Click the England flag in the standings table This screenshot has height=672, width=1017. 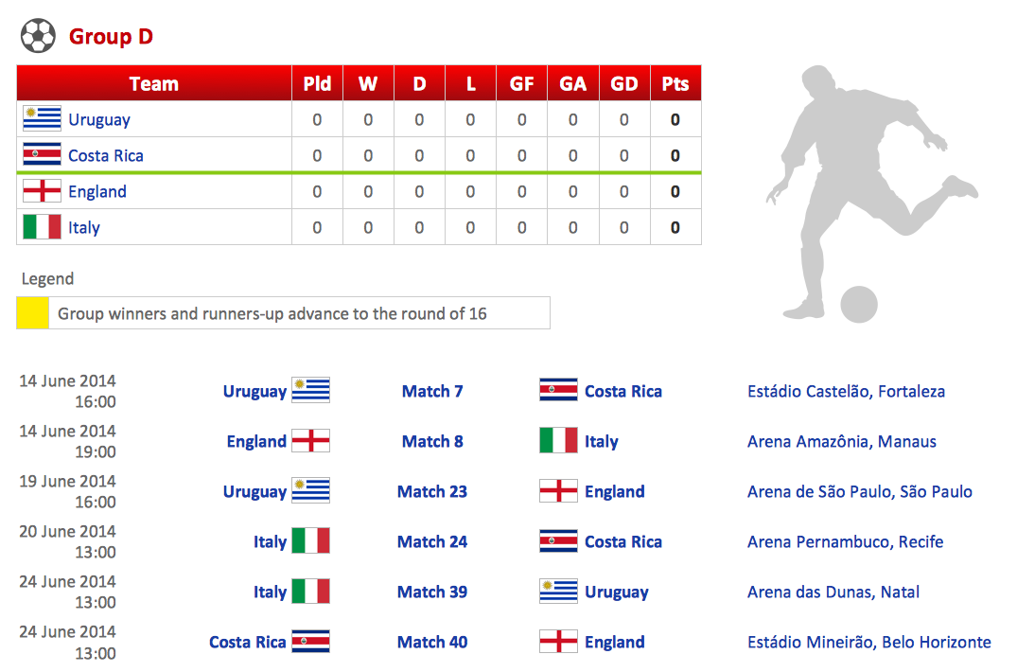(x=42, y=191)
